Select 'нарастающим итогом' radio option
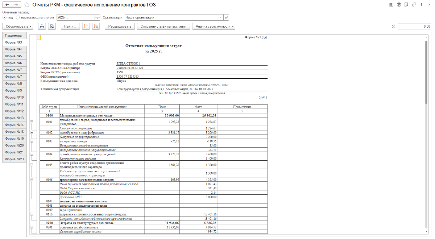This screenshot has width=435, height=239. (x=18, y=17)
